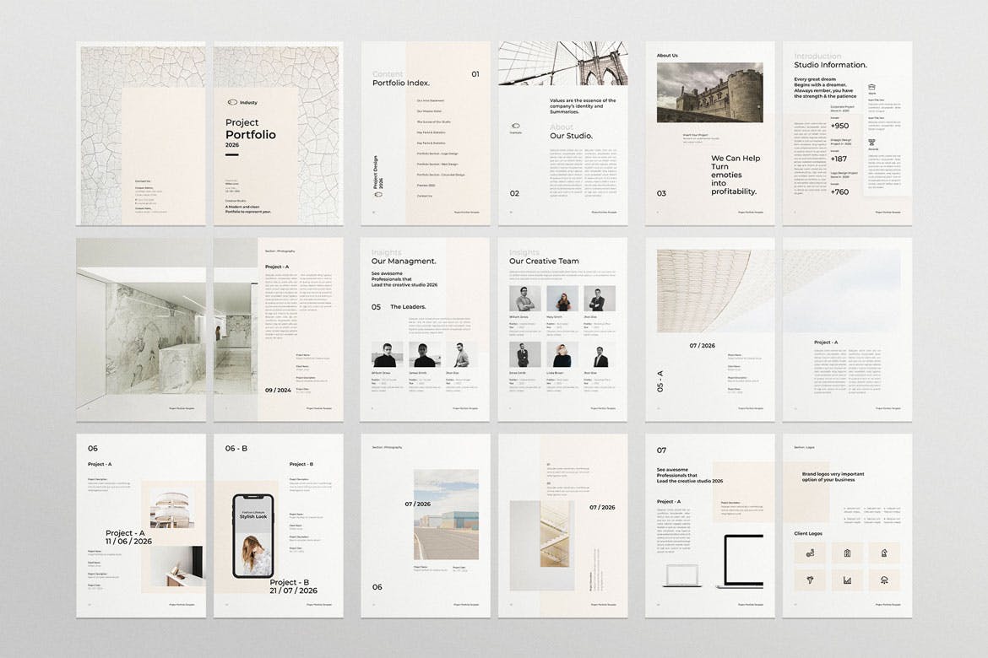This screenshot has height=658, width=988.
Task: Click the Awards trophy icon
Action: point(871,142)
